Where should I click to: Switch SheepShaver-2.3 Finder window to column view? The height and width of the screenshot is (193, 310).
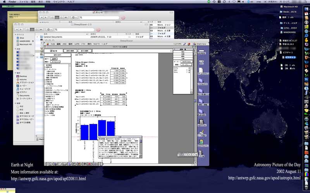click(x=36, y=29)
